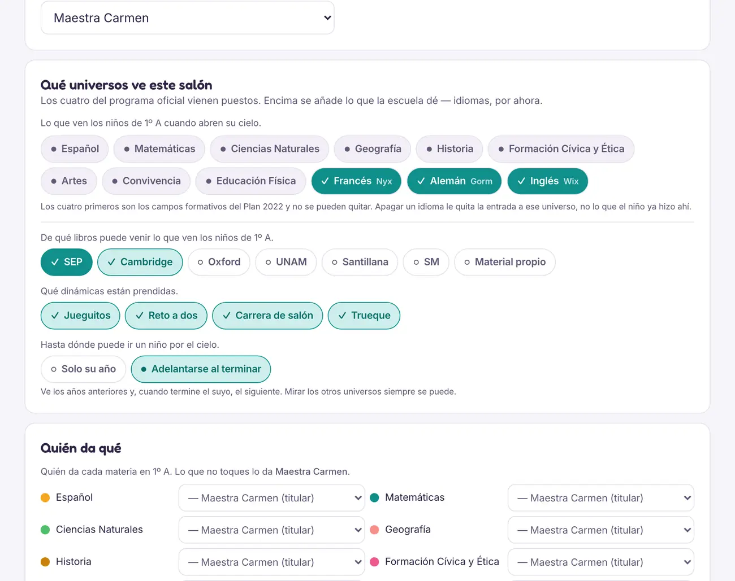
Task: Click the Convivencia universe chip
Action: tap(146, 181)
